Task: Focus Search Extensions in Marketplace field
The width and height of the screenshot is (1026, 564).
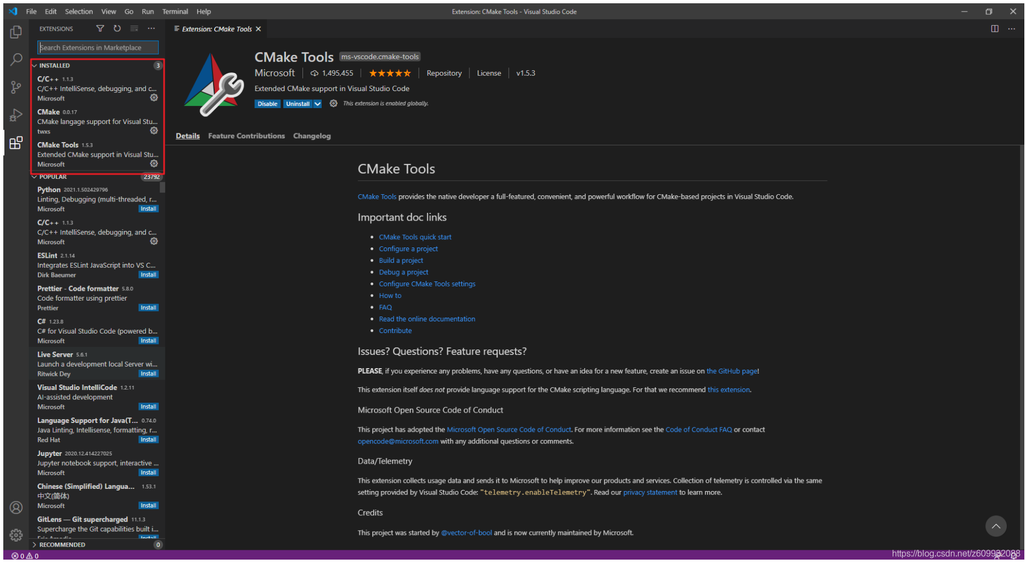Action: click(x=98, y=48)
